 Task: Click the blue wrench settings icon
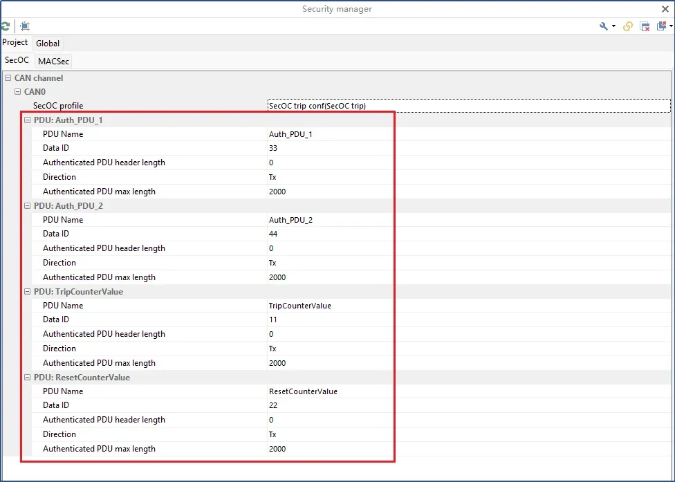(604, 26)
